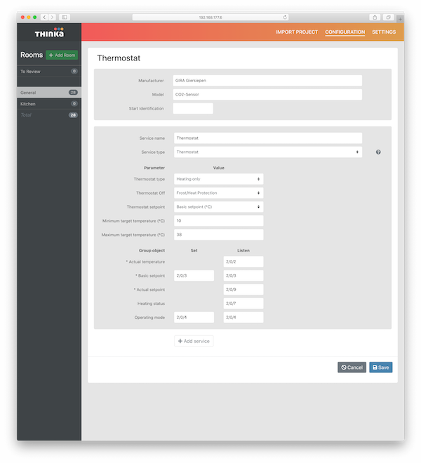
Task: Open the Settings tab
Action: (384, 32)
